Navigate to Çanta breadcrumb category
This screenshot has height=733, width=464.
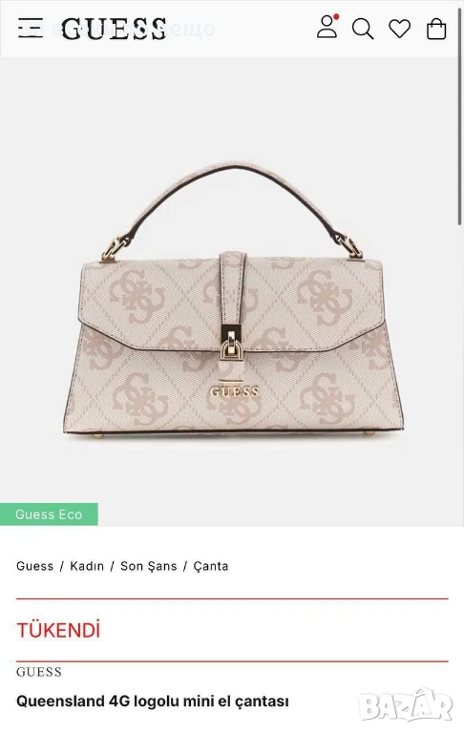click(211, 566)
